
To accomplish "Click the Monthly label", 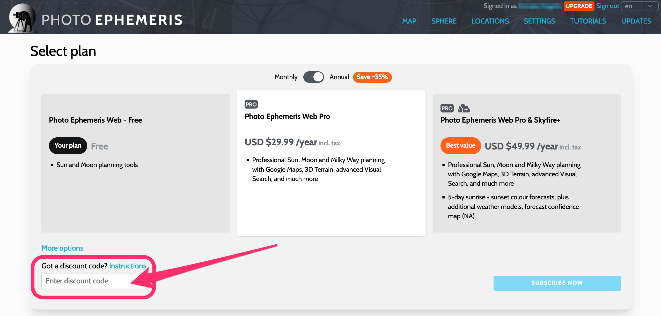I will (286, 77).
